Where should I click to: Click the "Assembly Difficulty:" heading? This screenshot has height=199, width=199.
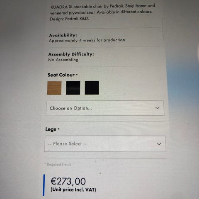[x=71, y=54]
